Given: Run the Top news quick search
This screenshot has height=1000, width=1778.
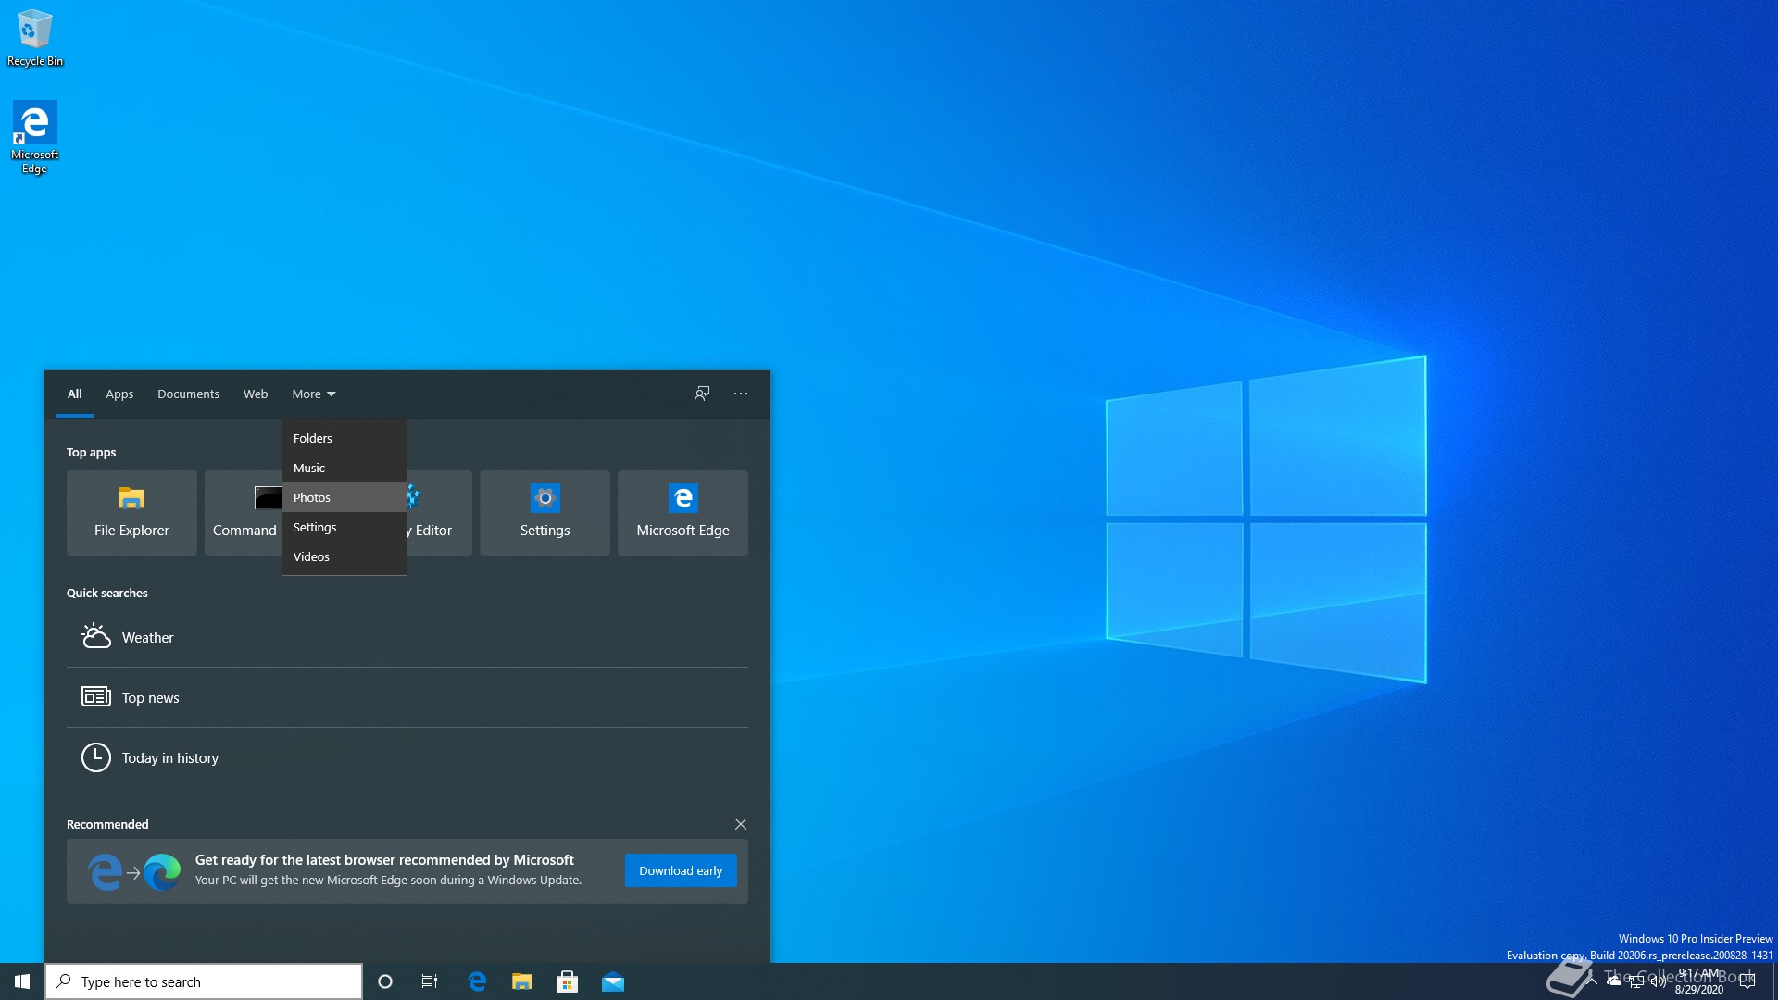Looking at the screenshot, I should [407, 697].
